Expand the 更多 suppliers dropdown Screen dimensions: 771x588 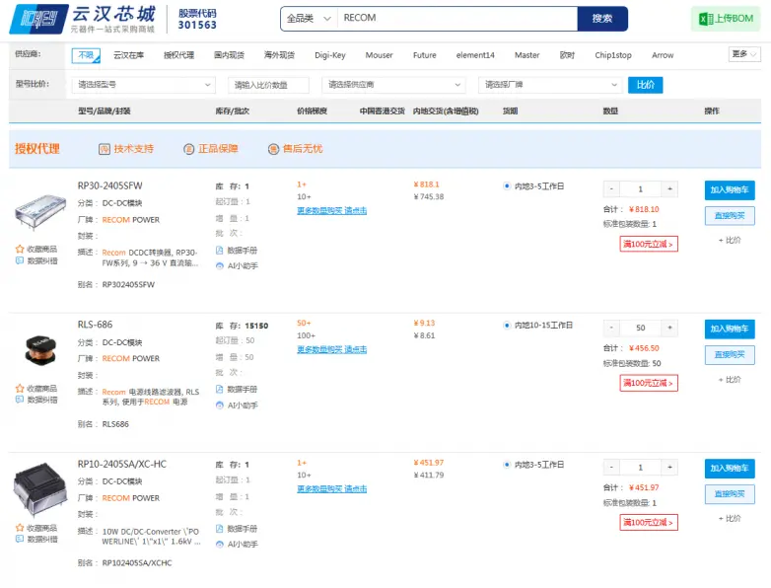coord(744,54)
